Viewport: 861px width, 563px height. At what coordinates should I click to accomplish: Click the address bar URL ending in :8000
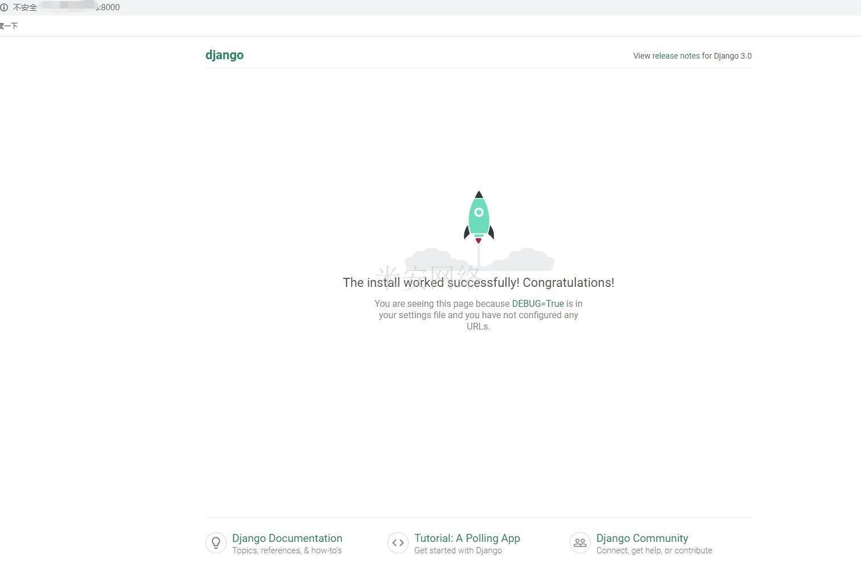80,7
